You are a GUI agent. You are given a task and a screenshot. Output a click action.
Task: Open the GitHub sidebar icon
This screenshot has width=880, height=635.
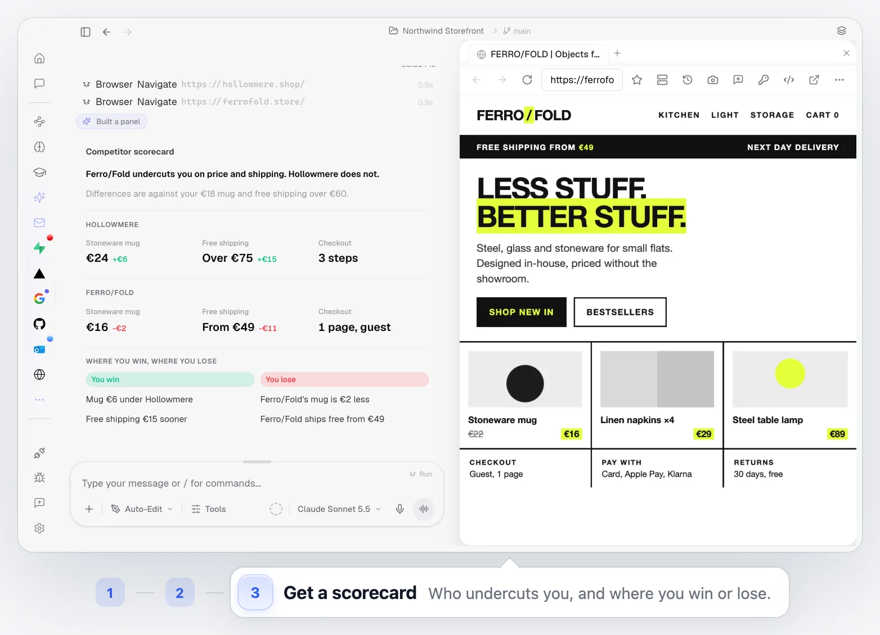click(x=39, y=324)
